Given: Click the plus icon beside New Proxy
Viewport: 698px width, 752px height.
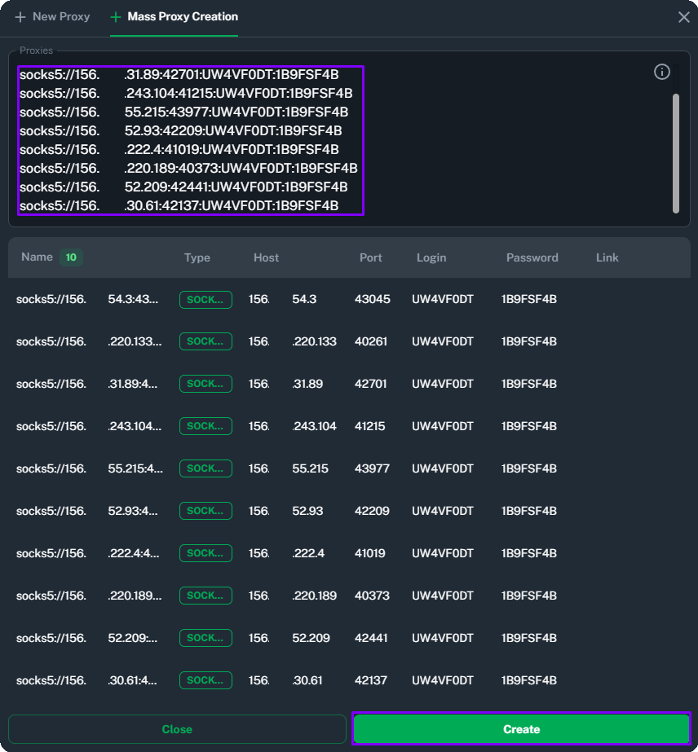Looking at the screenshot, I should tap(20, 17).
